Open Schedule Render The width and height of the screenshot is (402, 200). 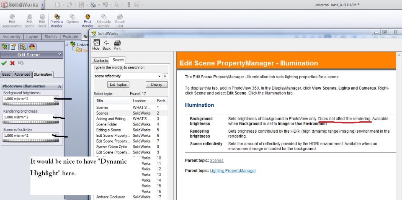pos(103,21)
